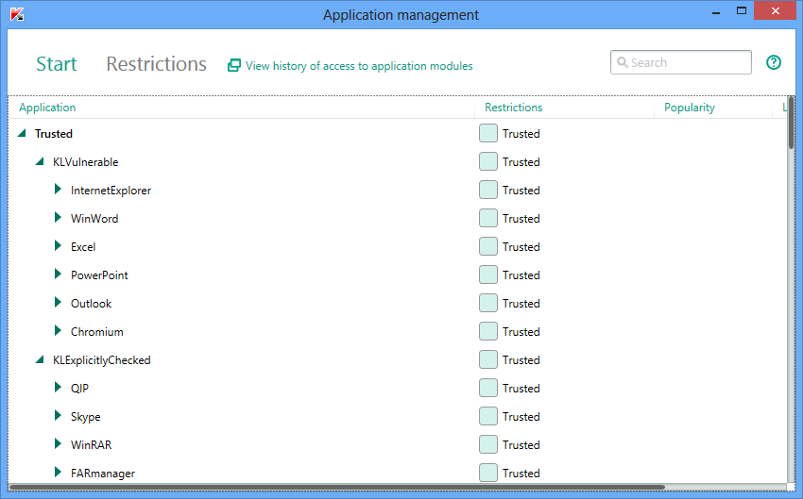803x499 pixels.
Task: Toggle restriction box for QIP
Action: (488, 388)
